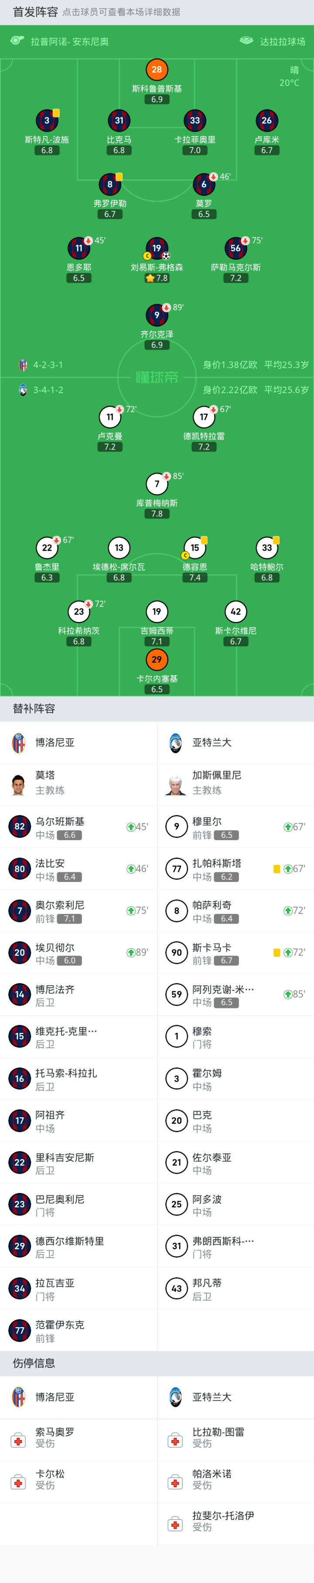The width and height of the screenshot is (314, 1583).
Task: Click player 17 德凯特拉雷 jersey icon
Action: coord(204,417)
